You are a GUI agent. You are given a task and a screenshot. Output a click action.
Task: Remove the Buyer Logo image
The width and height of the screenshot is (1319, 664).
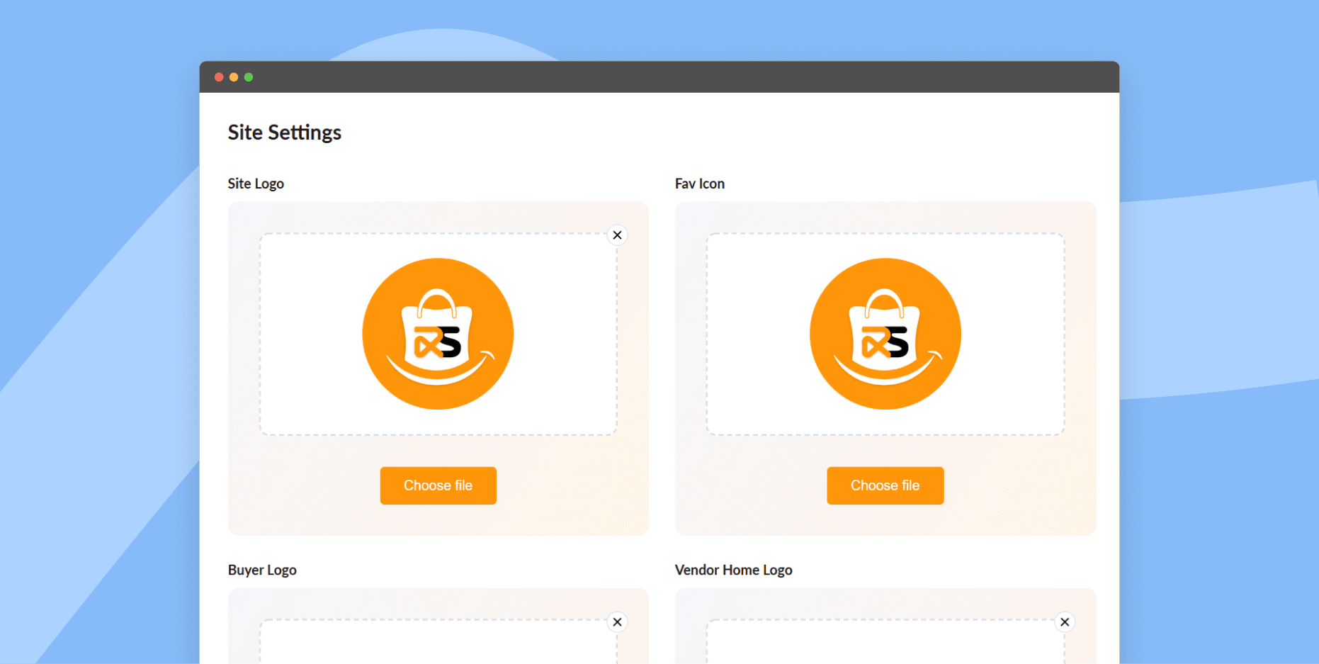pos(617,622)
